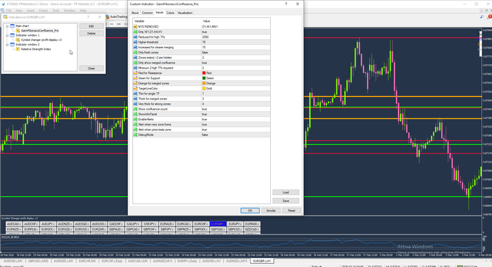Screen dimensions: 492x267
Task: Open the Alert when price tests zone value
Action: coord(235,130)
